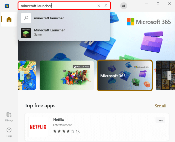The height and width of the screenshot is (142, 175).
Task: Go to the next carousel slide
Action: [x=169, y=75]
